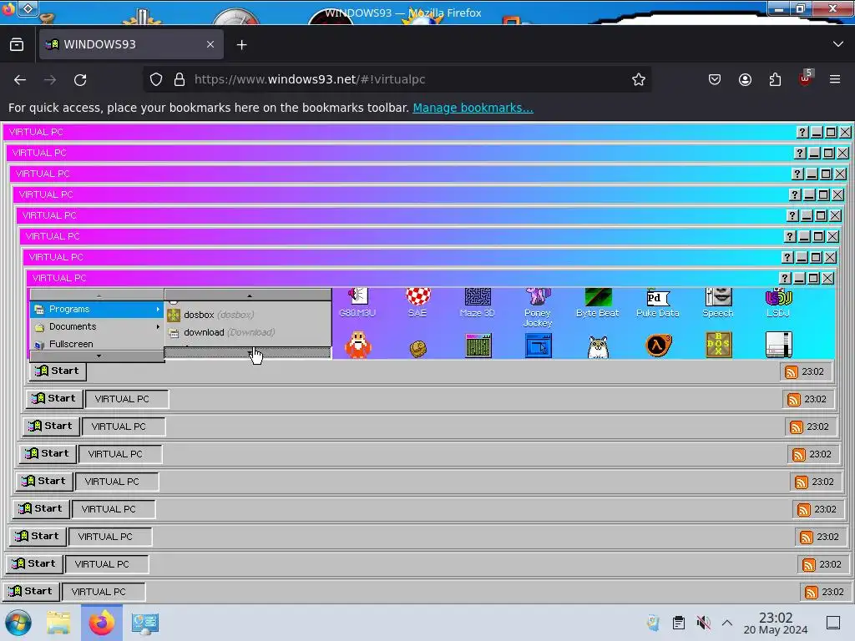This screenshot has width=855, height=641.
Task: Reload the windows93.net page
Action: click(x=80, y=79)
